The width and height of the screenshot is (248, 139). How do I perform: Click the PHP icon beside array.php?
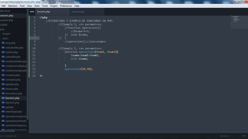(3, 43)
